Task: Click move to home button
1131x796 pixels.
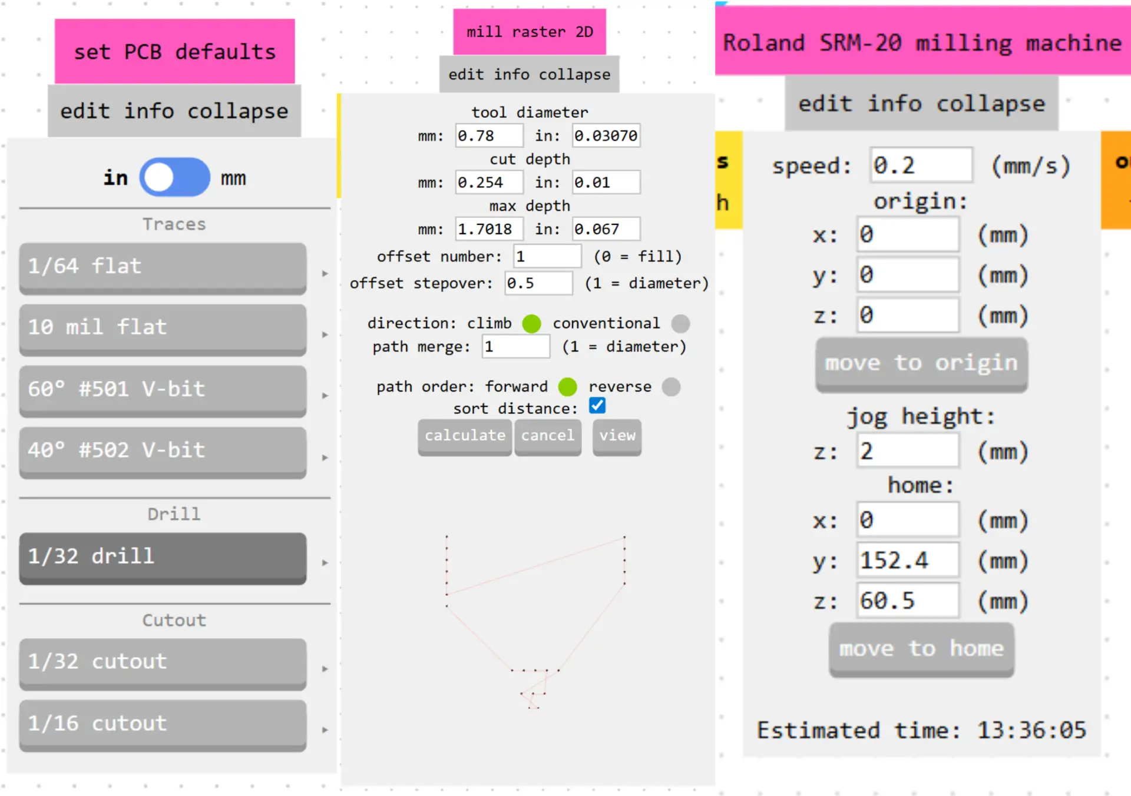Action: coord(921,649)
